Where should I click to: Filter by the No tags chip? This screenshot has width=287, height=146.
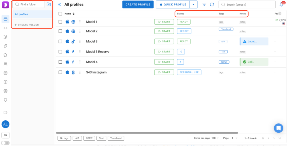(x=64, y=138)
